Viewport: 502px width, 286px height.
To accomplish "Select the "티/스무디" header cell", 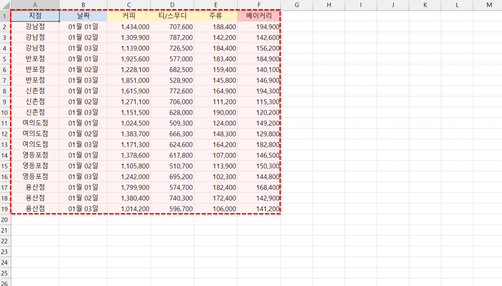I will pyautogui.click(x=172, y=16).
